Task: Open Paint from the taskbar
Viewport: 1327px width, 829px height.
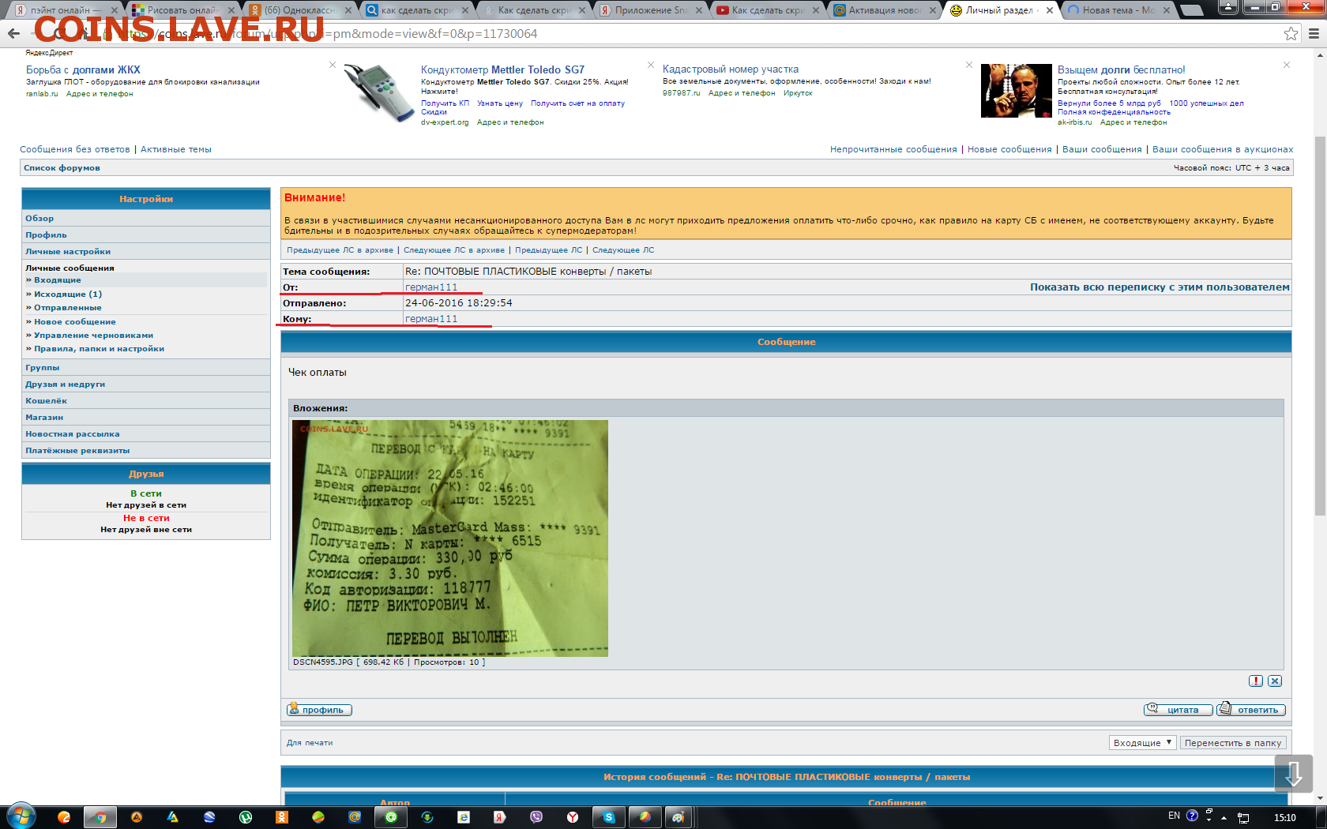Action: (679, 817)
